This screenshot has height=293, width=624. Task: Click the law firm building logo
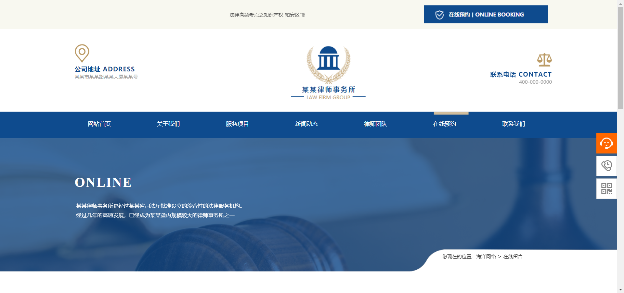click(328, 63)
